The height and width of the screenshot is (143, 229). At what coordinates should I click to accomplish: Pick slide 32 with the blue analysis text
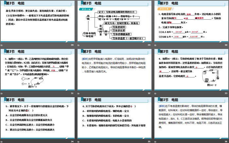114,70
